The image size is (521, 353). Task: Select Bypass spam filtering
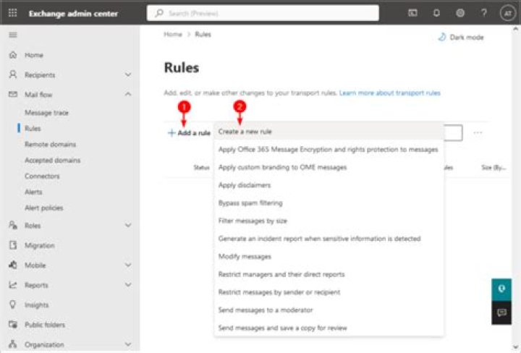click(329, 203)
